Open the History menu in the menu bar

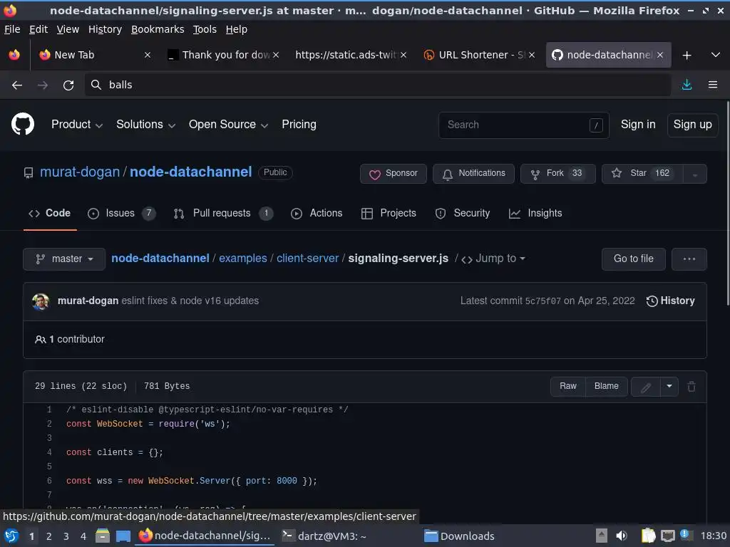pos(106,29)
